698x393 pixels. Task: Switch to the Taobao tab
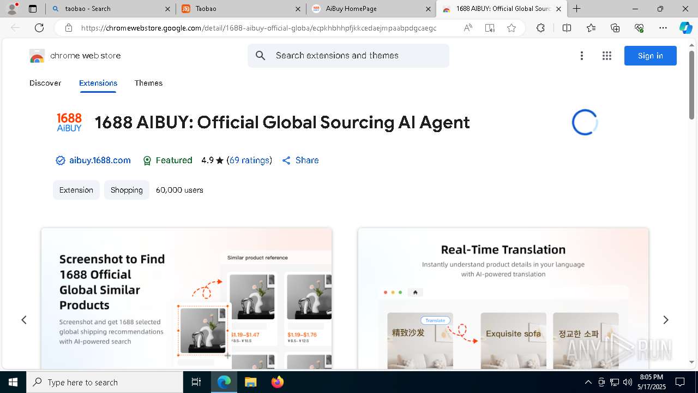[x=240, y=9]
